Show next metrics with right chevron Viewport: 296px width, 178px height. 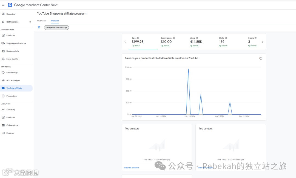coord(262,42)
